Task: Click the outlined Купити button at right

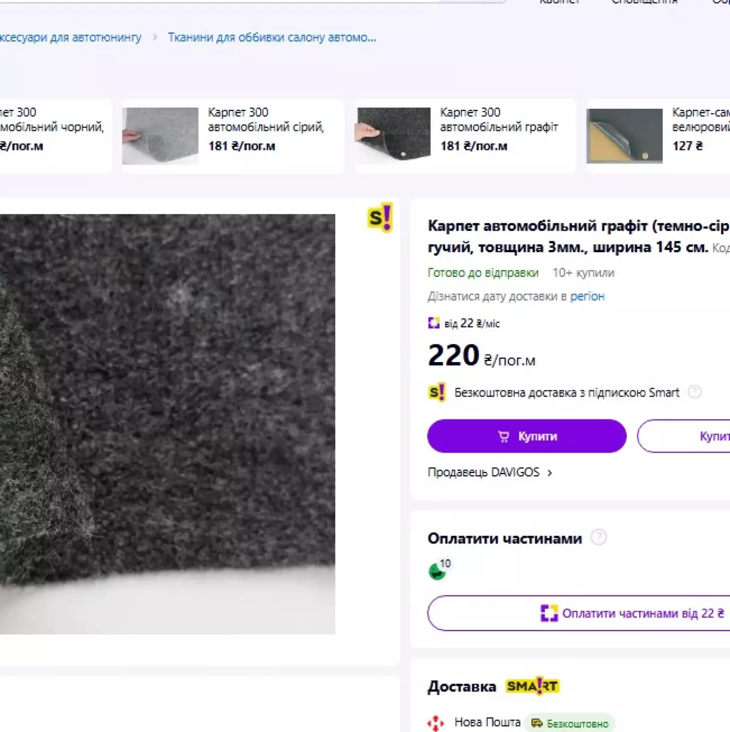Action: pyautogui.click(x=683, y=436)
